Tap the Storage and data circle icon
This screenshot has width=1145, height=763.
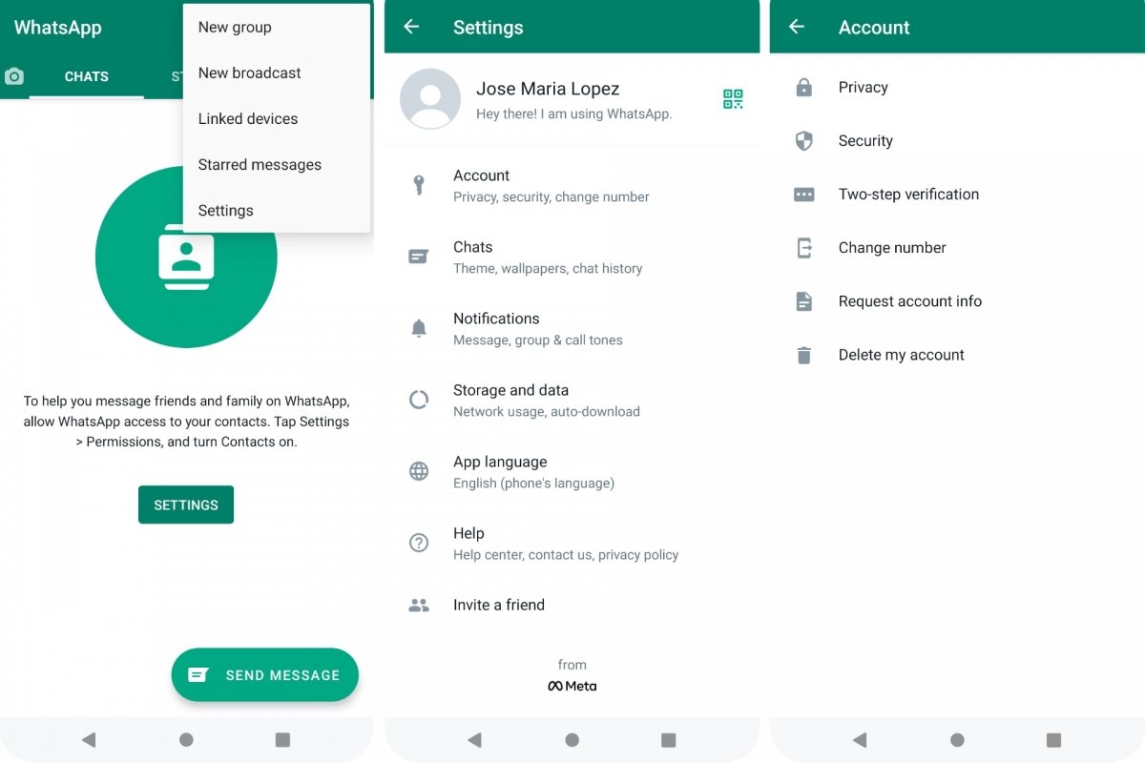tap(418, 400)
